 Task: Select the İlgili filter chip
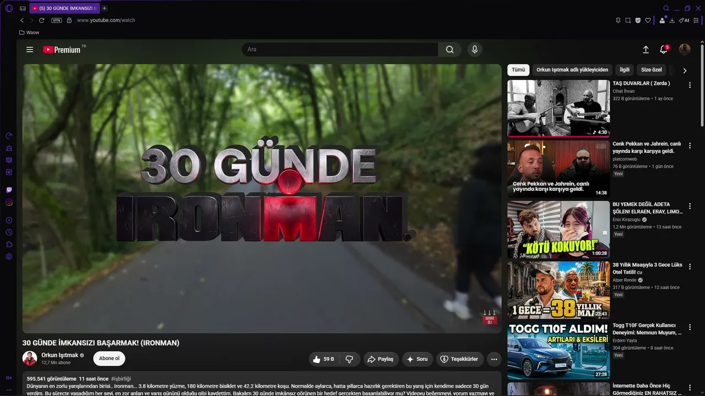click(625, 70)
